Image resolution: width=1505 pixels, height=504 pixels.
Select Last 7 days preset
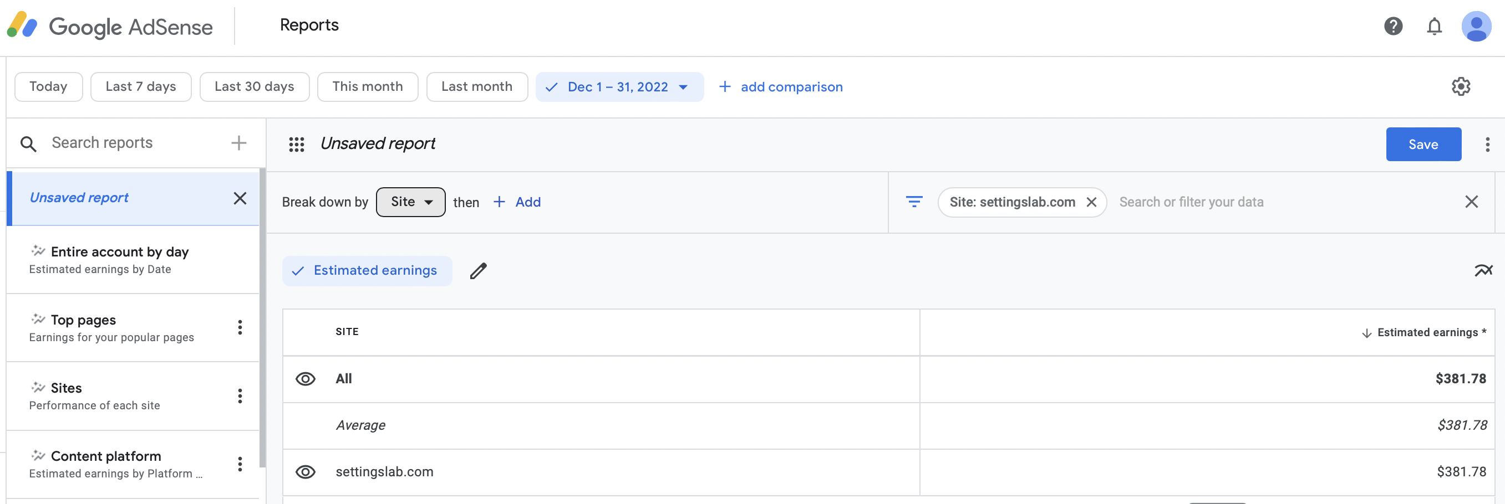pyautogui.click(x=141, y=87)
